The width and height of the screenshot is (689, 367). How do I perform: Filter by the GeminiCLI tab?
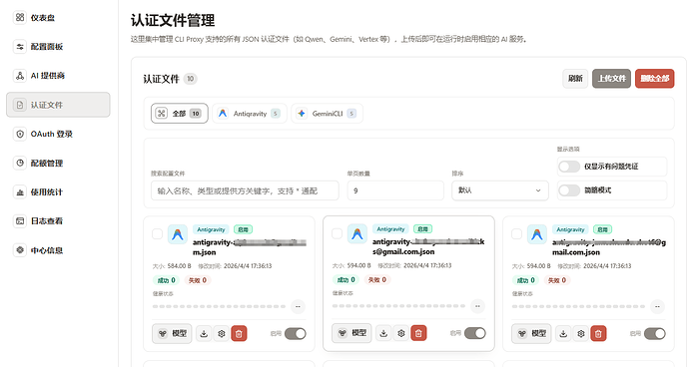327,114
